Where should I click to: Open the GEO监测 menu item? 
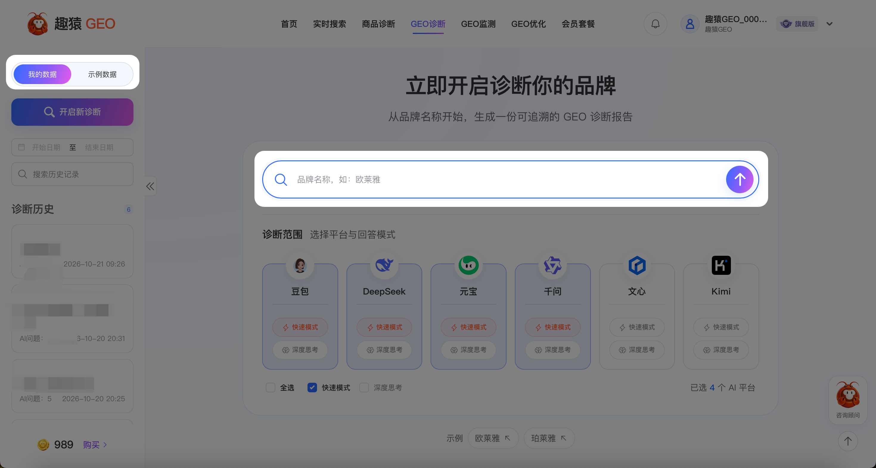click(x=478, y=24)
